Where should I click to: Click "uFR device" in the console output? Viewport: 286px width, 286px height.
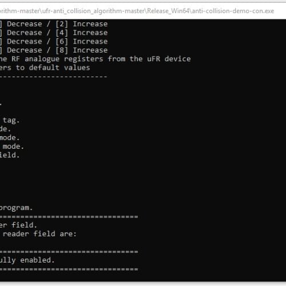(169, 59)
